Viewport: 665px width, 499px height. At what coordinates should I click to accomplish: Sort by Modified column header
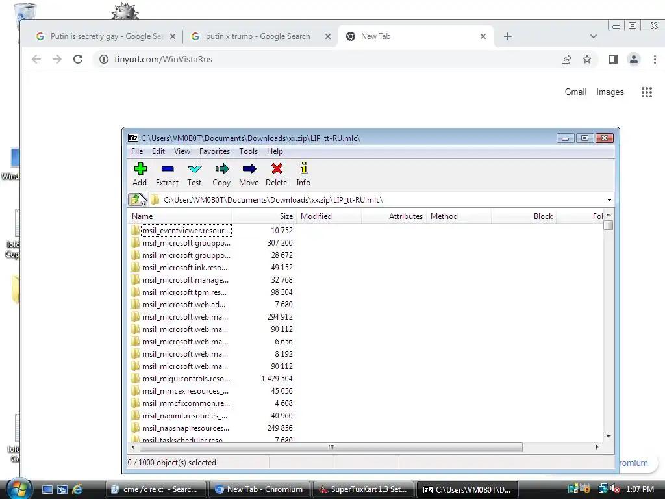[x=329, y=216]
